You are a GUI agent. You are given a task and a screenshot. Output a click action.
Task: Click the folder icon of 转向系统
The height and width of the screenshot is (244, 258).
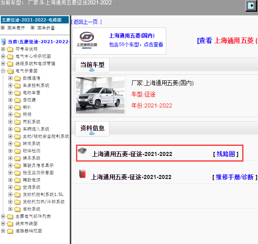pos(17,144)
